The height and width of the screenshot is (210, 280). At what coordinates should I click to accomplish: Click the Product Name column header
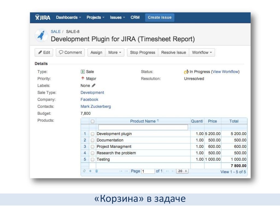click(x=143, y=121)
